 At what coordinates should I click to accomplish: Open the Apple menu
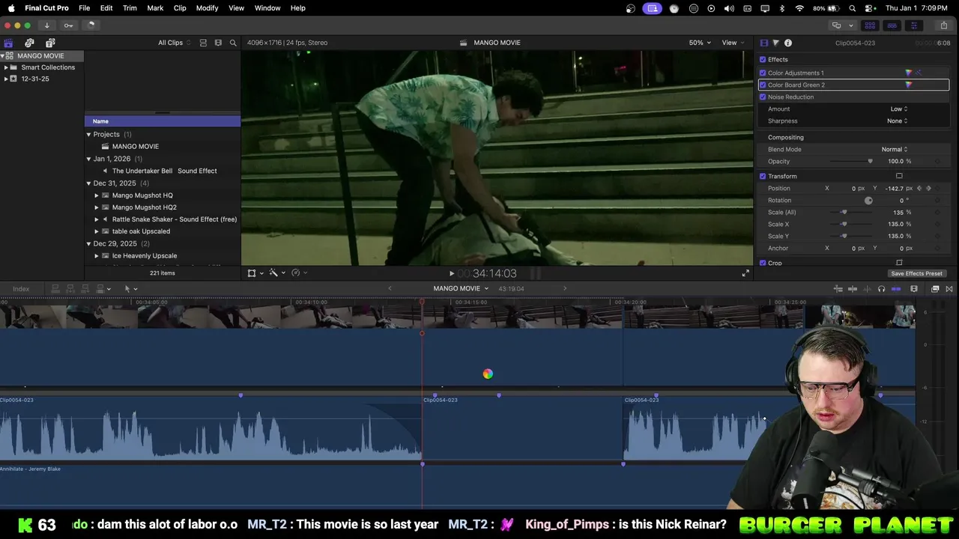tap(11, 7)
